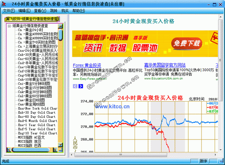This screenshot has width=225, height=165.
Task: Open the 文件(F) menu
Action: pos(9,11)
